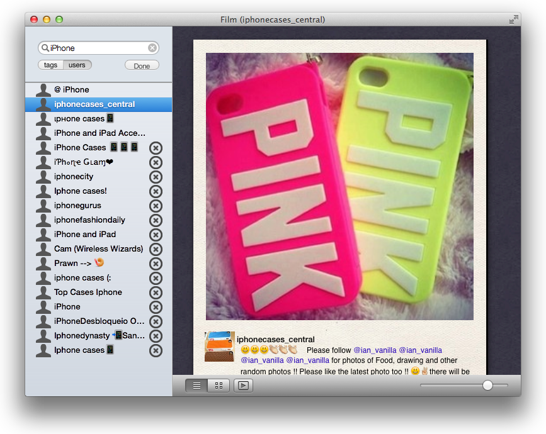Viewport: 546px width, 434px height.
Task: Follow the first @ian_vanilla link
Action: (375, 350)
